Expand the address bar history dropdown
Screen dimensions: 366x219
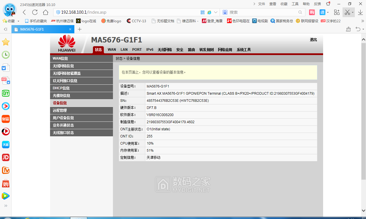click(x=216, y=12)
